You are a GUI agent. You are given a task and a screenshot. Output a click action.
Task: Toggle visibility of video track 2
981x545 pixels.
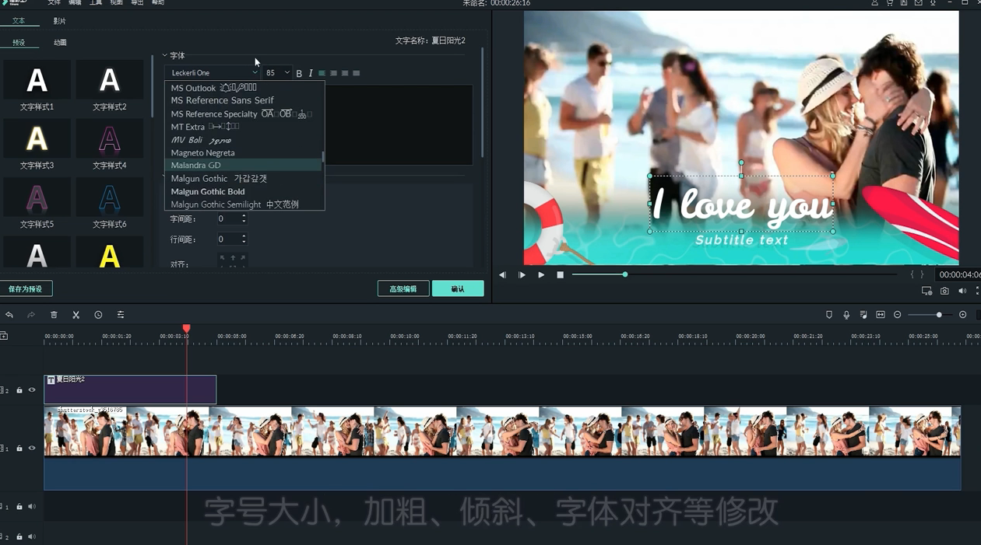click(x=32, y=390)
